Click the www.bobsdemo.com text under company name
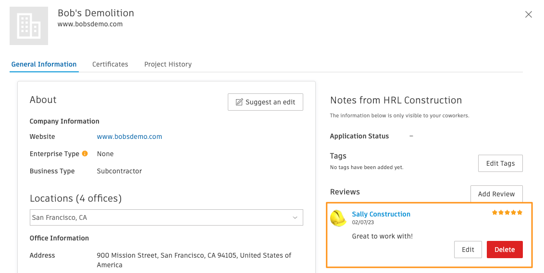Viewport: 544px width, 273px height. pos(90,24)
